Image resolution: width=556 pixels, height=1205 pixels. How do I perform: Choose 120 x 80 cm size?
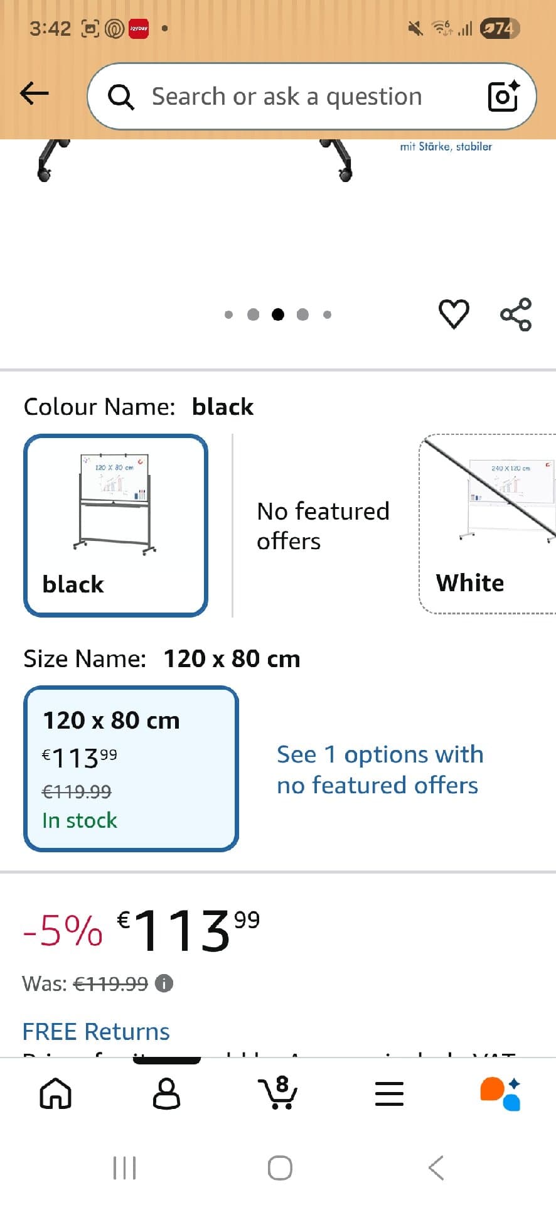click(131, 768)
